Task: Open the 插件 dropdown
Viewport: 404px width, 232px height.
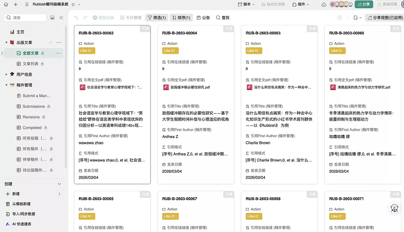Action: click(301, 4)
